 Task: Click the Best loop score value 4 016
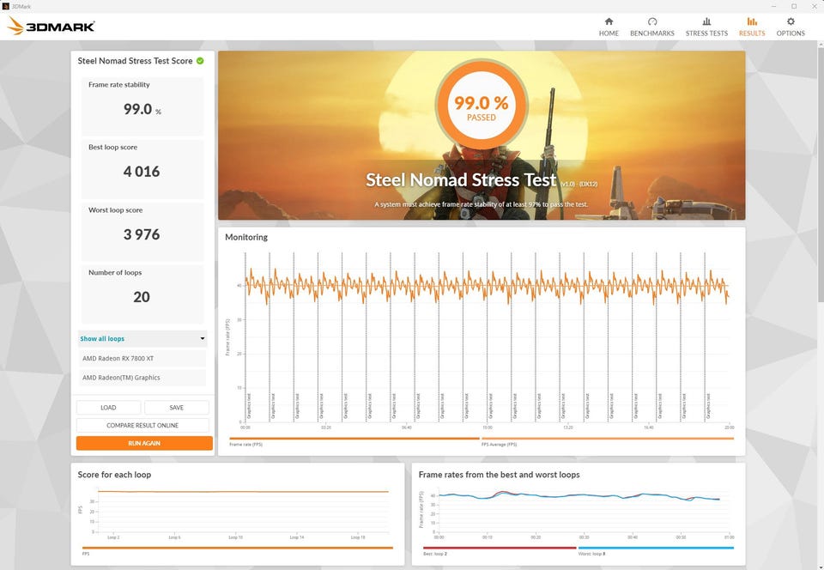(x=142, y=172)
